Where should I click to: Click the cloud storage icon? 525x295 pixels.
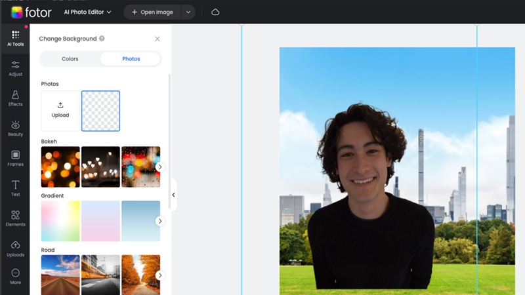coord(215,12)
